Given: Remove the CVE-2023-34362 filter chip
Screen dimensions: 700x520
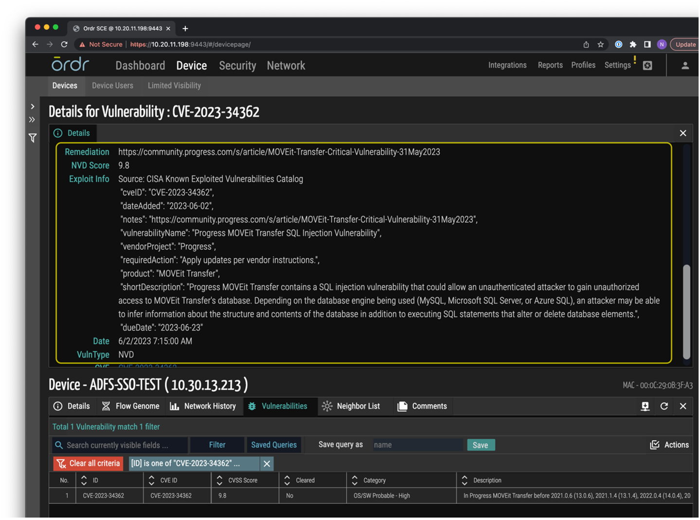Looking at the screenshot, I should pyautogui.click(x=267, y=464).
